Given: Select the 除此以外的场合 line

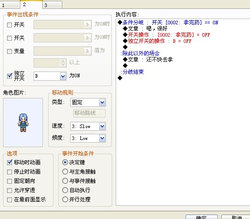Looking at the screenshot, I should (x=140, y=53).
